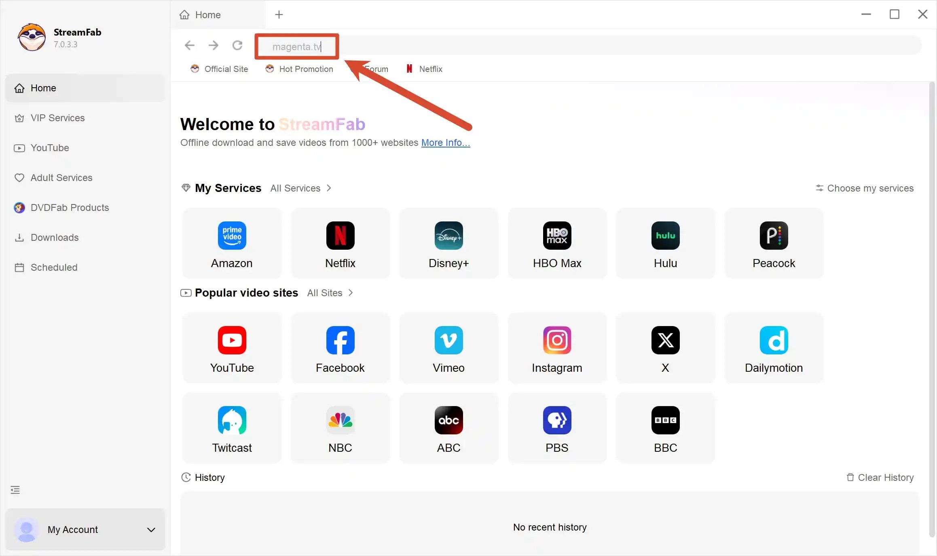Open the NBC site tile
The image size is (937, 556).
point(340,428)
